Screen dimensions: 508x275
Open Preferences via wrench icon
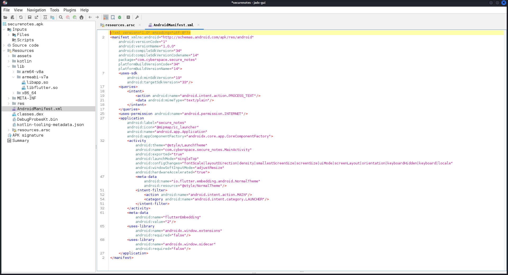pos(137,17)
